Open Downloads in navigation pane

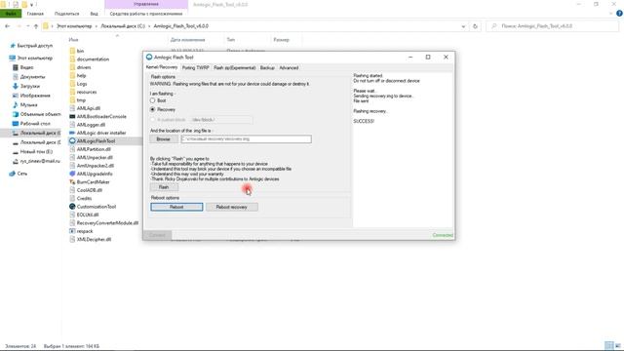click(x=30, y=87)
